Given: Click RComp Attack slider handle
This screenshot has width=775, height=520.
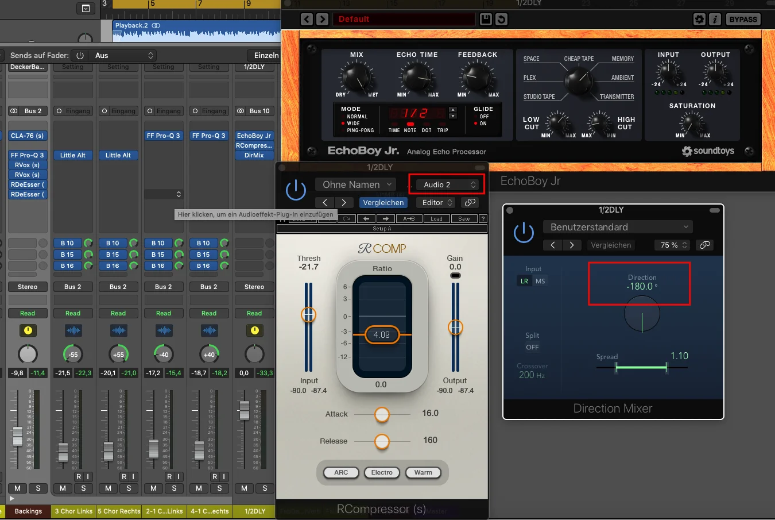Looking at the screenshot, I should click(x=382, y=414).
